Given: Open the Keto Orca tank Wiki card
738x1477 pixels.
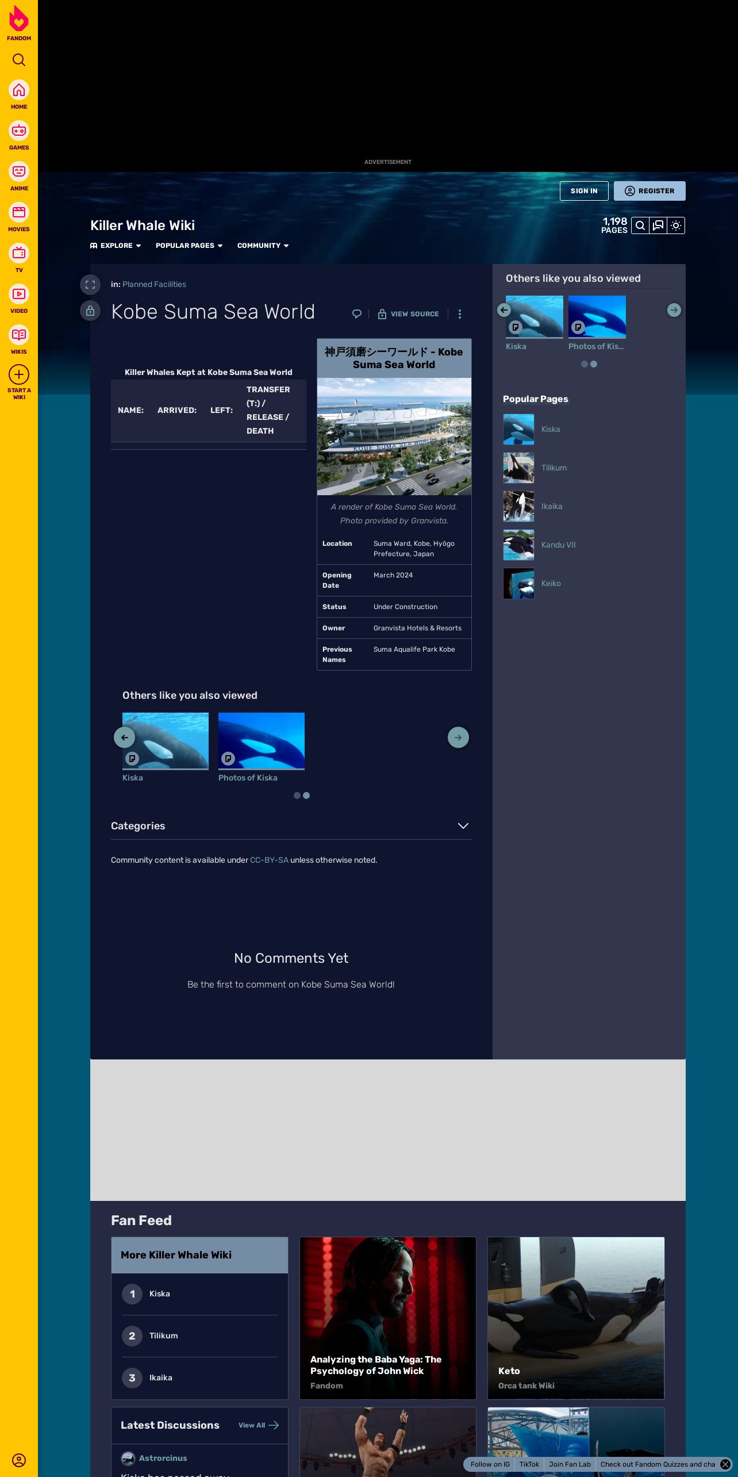Looking at the screenshot, I should click(x=576, y=1318).
